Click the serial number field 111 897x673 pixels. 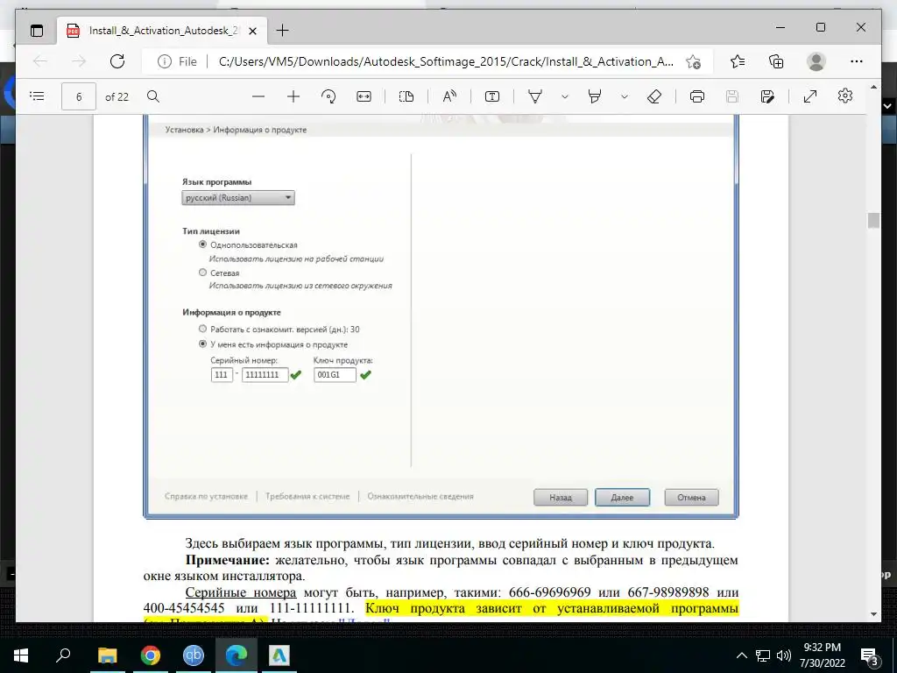(222, 375)
